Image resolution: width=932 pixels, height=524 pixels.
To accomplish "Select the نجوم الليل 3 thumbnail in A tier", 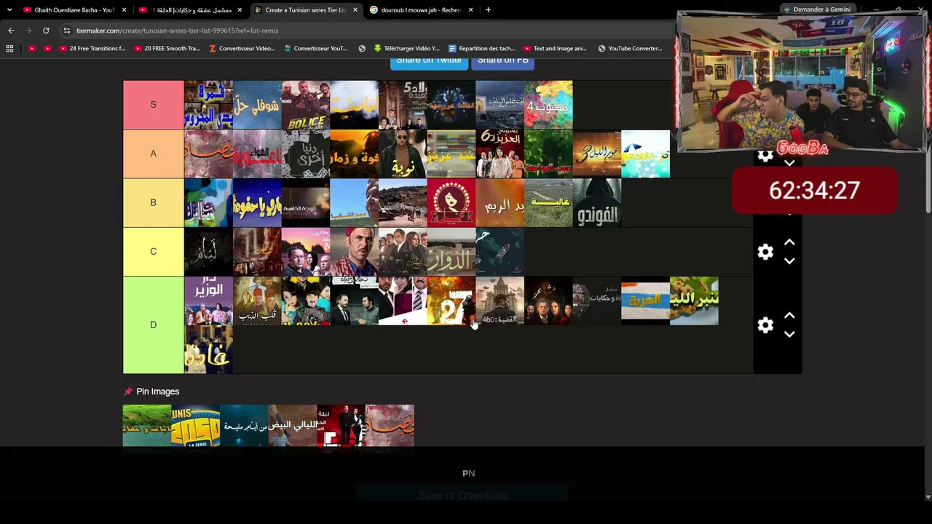I will [597, 154].
